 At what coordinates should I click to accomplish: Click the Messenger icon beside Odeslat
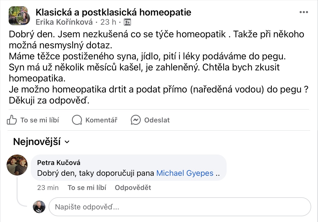[136, 120]
